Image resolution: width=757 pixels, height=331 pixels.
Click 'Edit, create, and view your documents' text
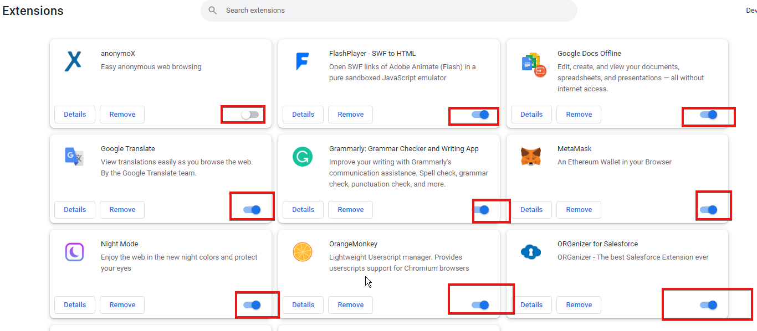[x=631, y=78]
